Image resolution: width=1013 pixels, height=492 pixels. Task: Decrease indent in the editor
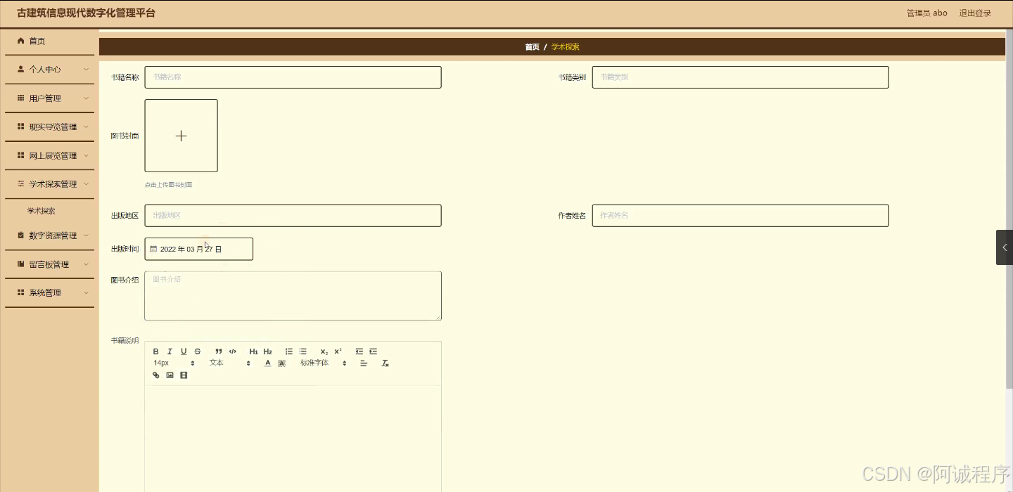pyautogui.click(x=359, y=351)
